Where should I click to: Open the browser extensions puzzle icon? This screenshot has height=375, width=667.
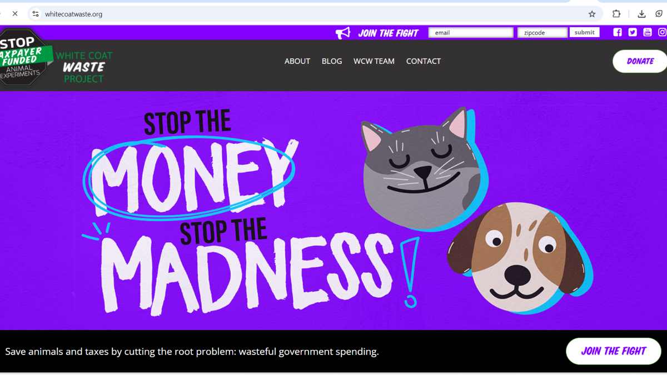[x=616, y=14]
